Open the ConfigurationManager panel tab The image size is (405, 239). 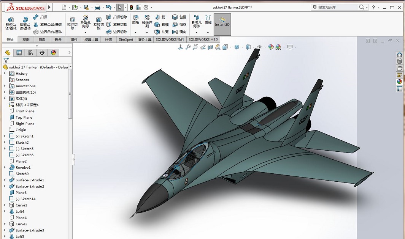click(x=30, y=52)
